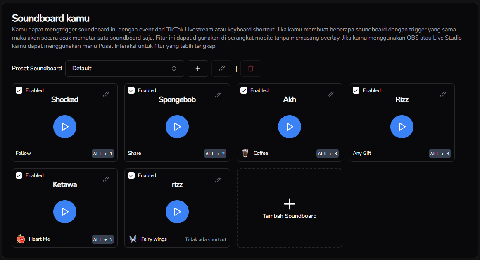Disable the Shocked soundboard checkbox

click(x=19, y=90)
